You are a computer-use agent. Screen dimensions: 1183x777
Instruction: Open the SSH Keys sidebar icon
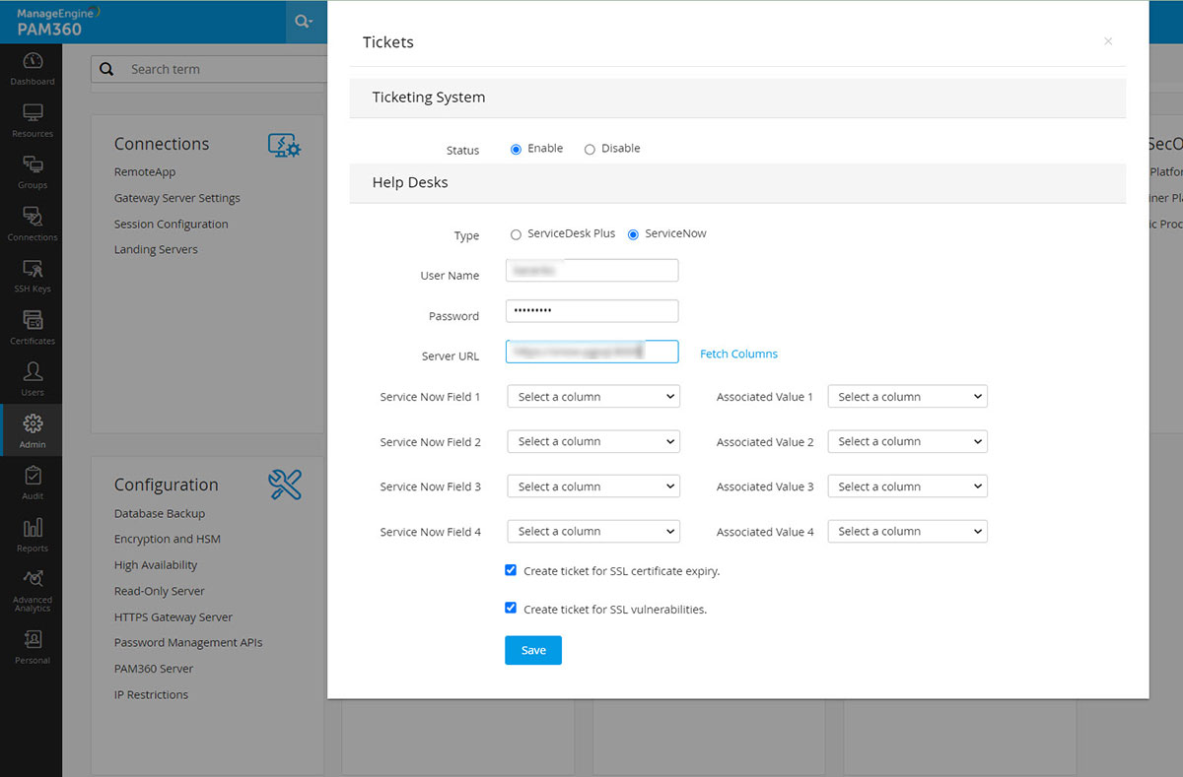pyautogui.click(x=32, y=276)
